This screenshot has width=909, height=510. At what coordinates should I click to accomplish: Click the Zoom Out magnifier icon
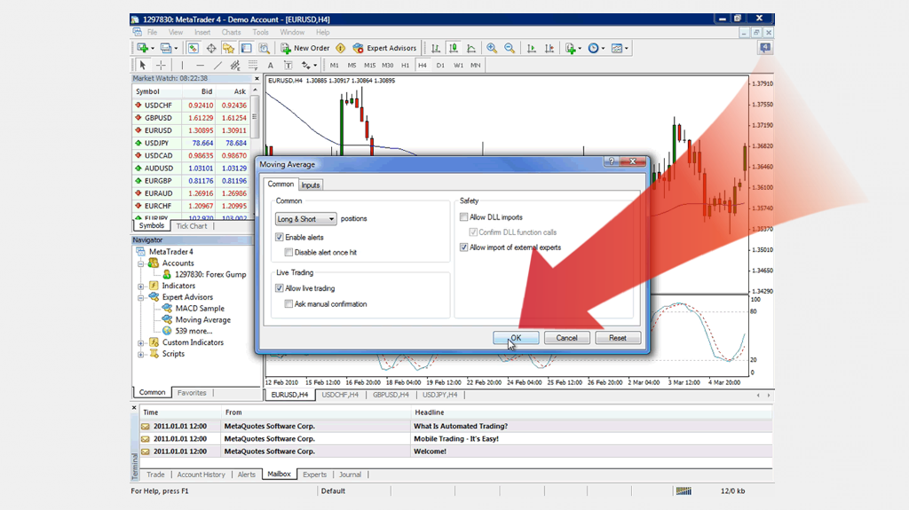(x=510, y=48)
